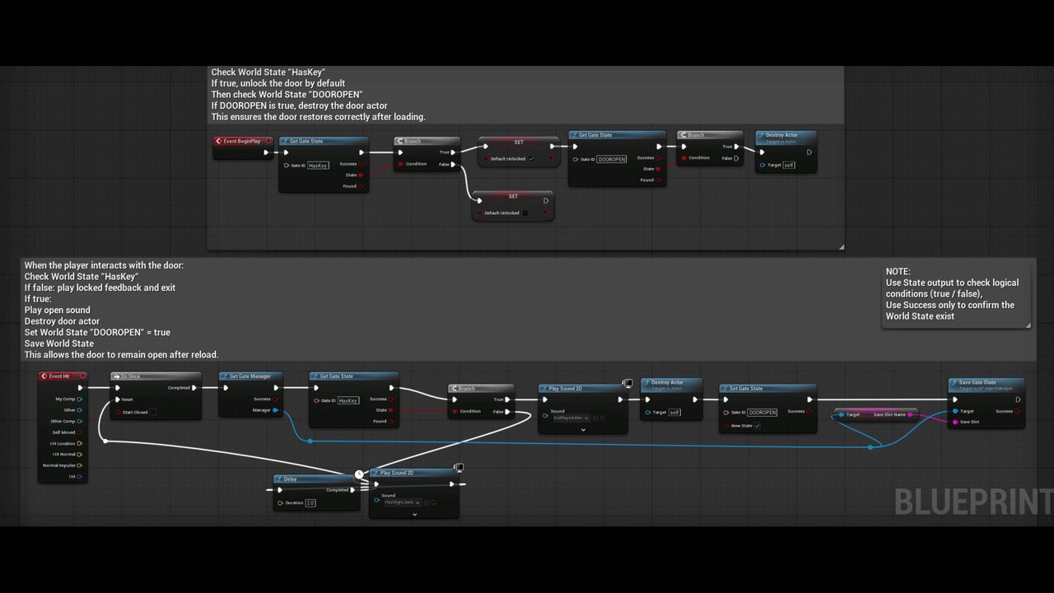Expand the lower Play Sound 2D node chevron
This screenshot has height=593, width=1054.
(414, 515)
